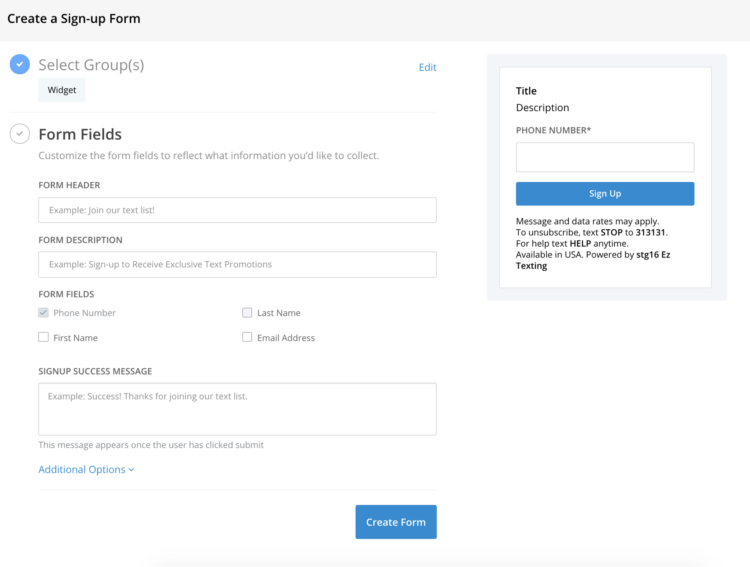Viewport: 750px width, 567px height.
Task: Click the Signup Success Message text area
Action: (237, 409)
